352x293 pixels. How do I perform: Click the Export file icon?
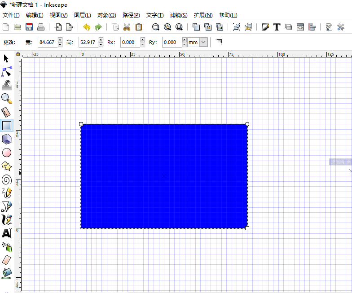coord(70,27)
